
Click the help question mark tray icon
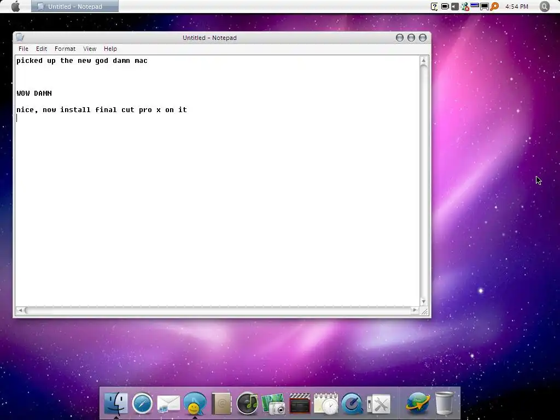click(x=434, y=7)
